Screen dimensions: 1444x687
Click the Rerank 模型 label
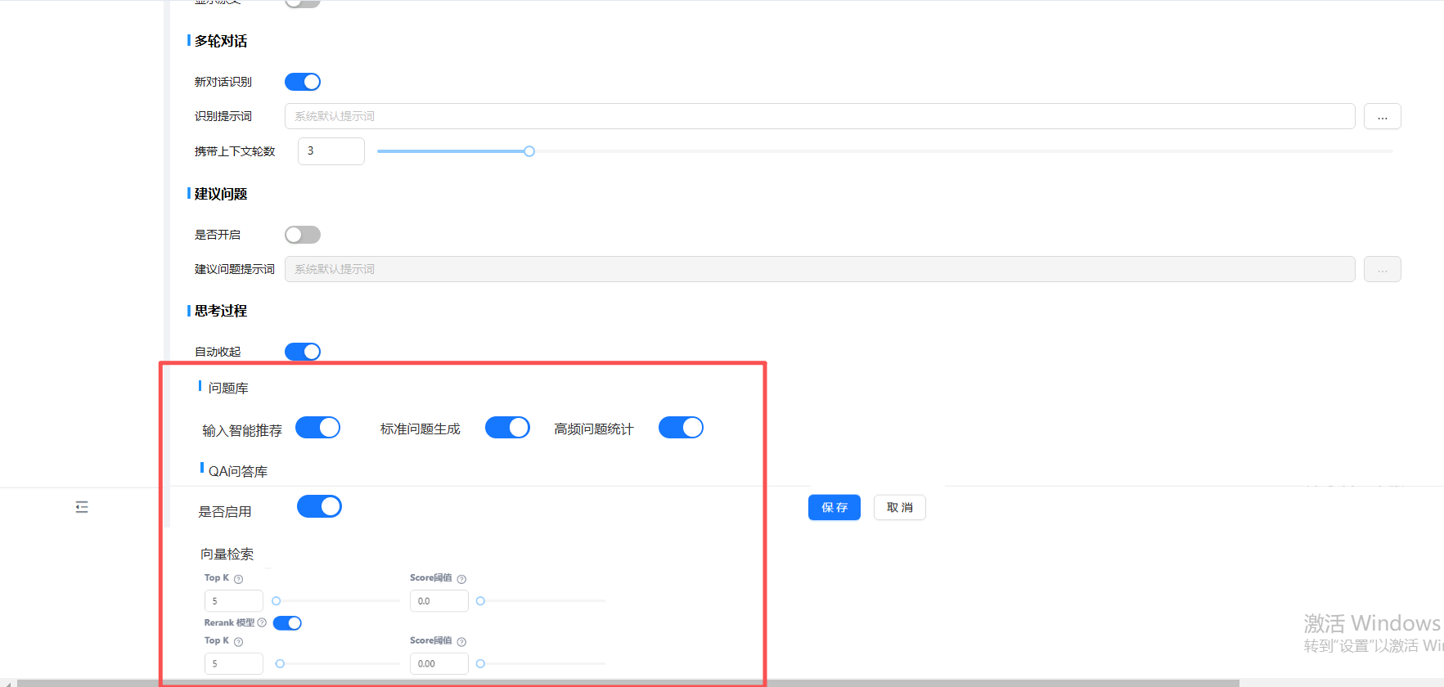[x=229, y=622]
